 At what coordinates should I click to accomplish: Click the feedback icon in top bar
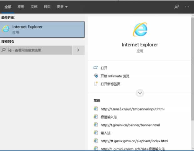click(x=177, y=7)
